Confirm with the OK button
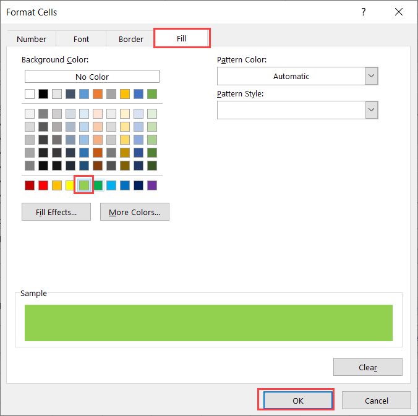 tap(298, 401)
